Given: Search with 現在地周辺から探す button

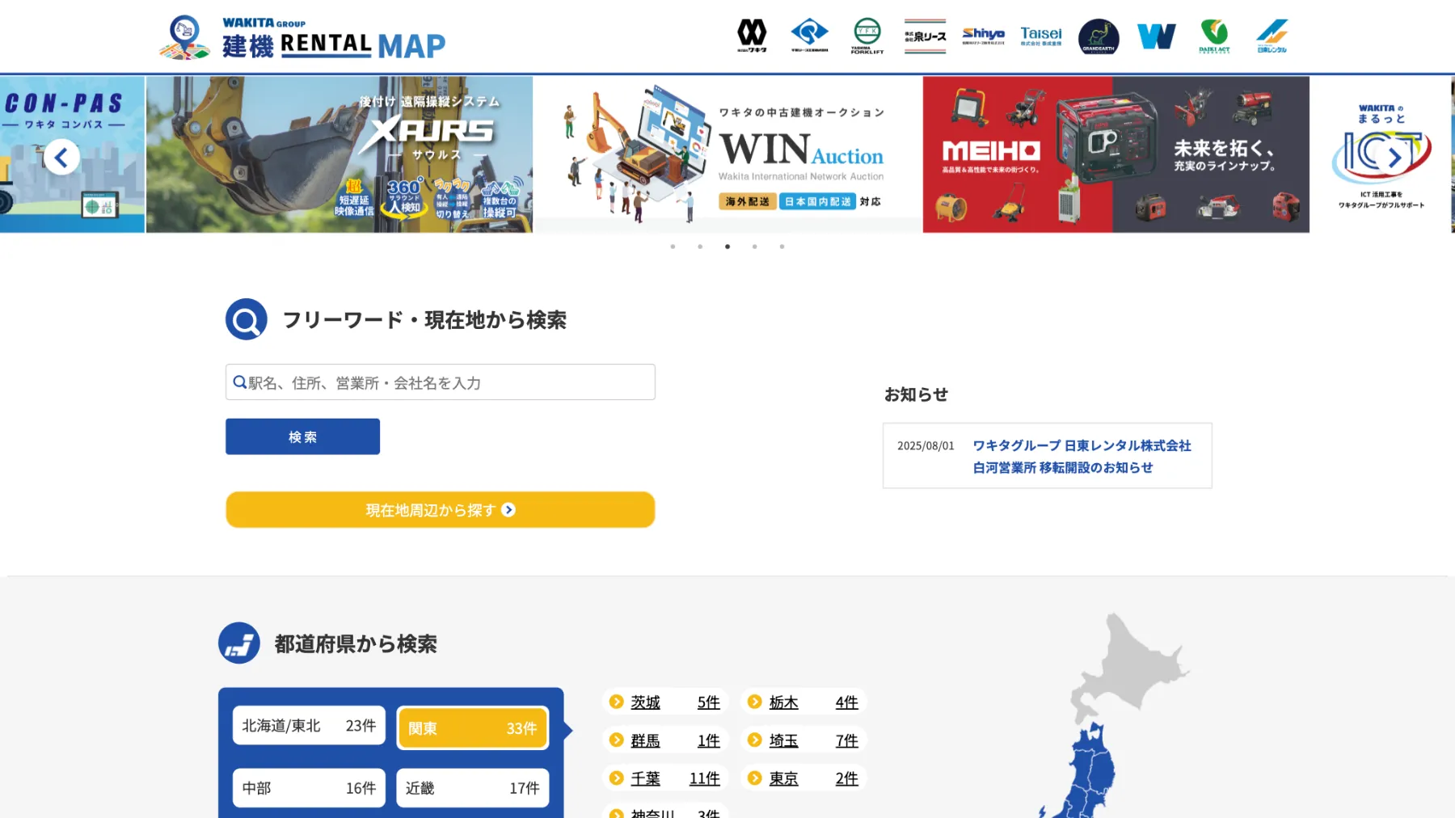Looking at the screenshot, I should pyautogui.click(x=441, y=510).
